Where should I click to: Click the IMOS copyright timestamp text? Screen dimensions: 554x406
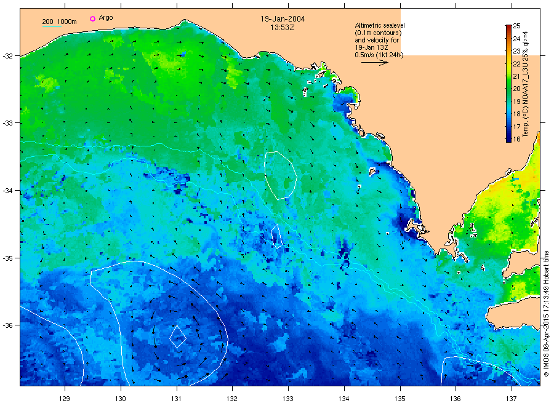pyautogui.click(x=546, y=314)
